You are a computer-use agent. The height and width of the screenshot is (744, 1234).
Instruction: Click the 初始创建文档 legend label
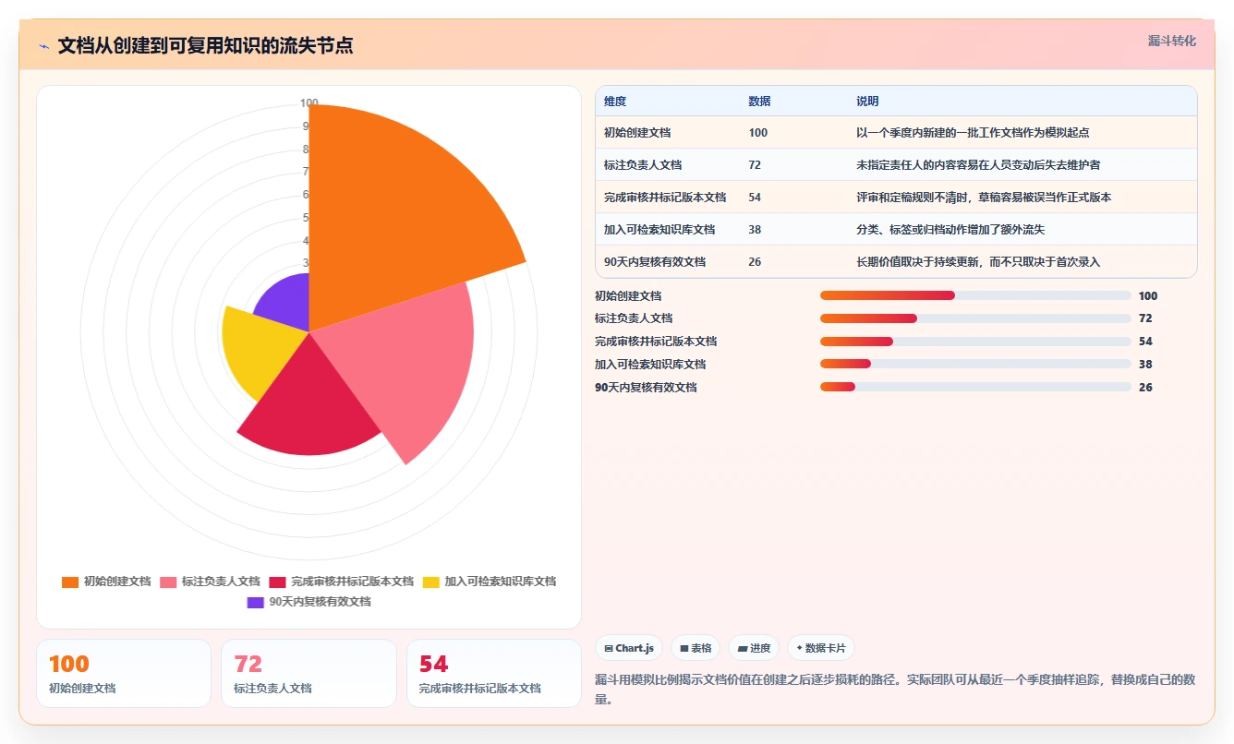click(117, 582)
